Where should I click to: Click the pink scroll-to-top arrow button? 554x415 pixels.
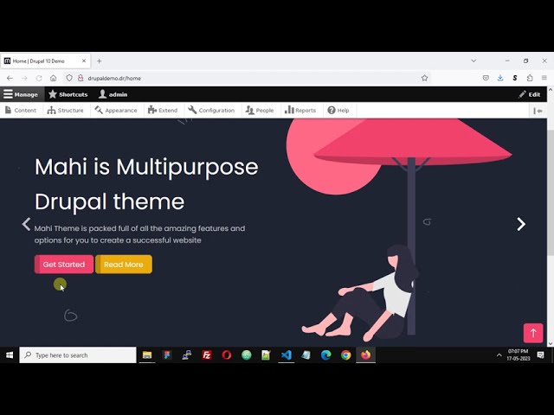click(533, 333)
